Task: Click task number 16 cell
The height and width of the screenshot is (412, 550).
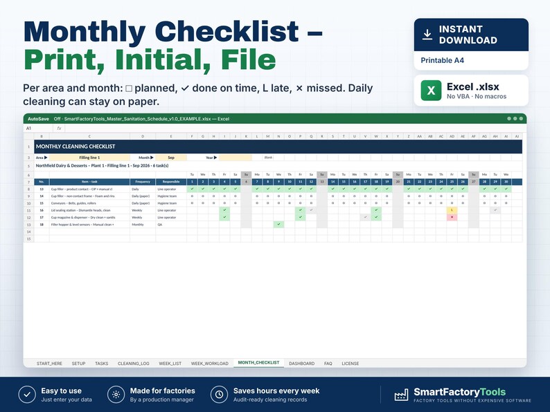Action: (42, 210)
